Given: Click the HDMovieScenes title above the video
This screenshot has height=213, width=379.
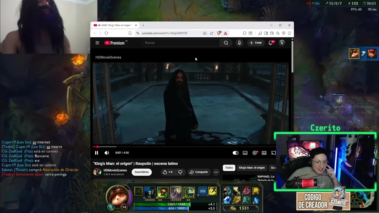Looking at the screenshot, I should tap(108, 57).
